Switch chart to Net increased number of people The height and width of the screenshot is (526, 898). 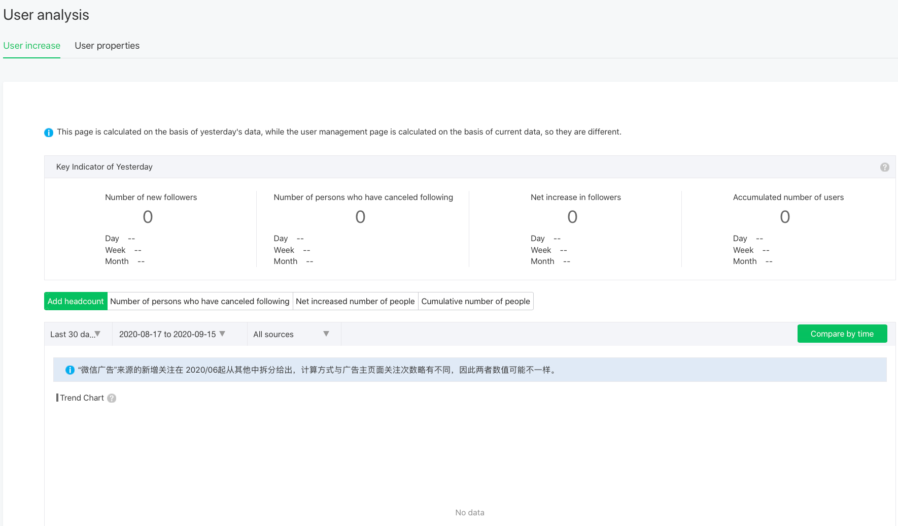click(355, 301)
